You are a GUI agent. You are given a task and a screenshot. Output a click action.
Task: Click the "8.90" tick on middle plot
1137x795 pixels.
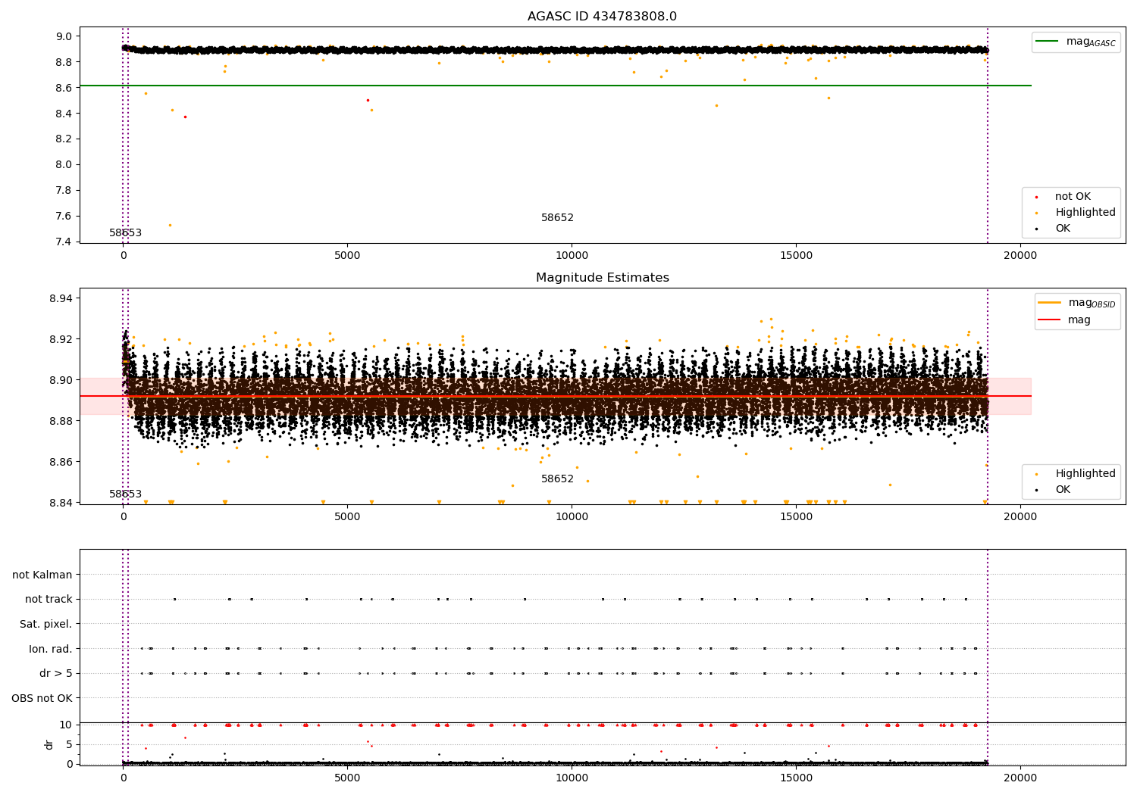(61, 380)
